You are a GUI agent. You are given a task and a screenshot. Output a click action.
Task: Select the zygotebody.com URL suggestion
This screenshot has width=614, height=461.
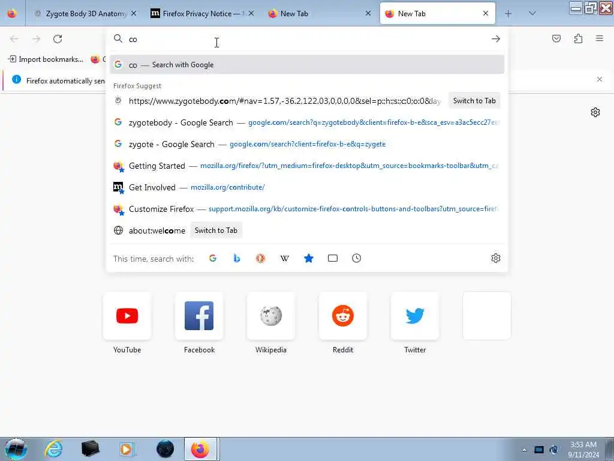click(284, 101)
